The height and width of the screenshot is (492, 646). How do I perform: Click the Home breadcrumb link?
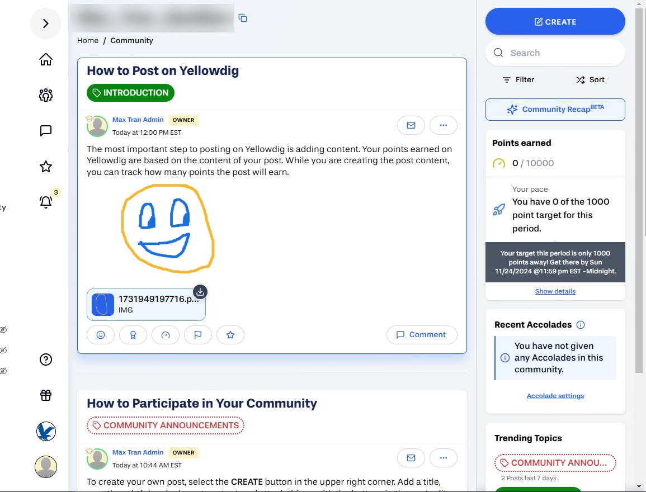coord(88,40)
